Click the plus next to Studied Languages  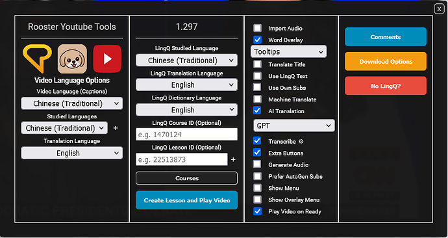pyautogui.click(x=116, y=128)
